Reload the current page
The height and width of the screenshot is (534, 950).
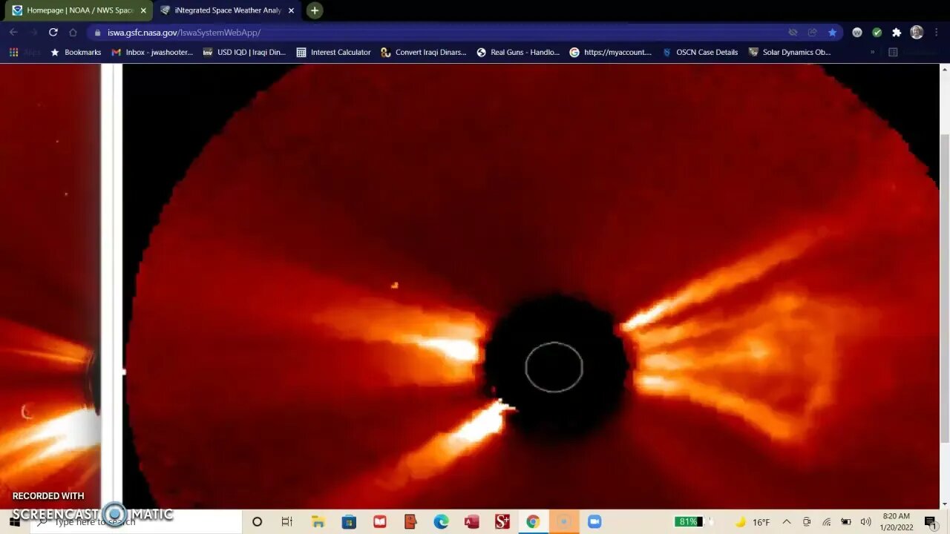point(53,32)
